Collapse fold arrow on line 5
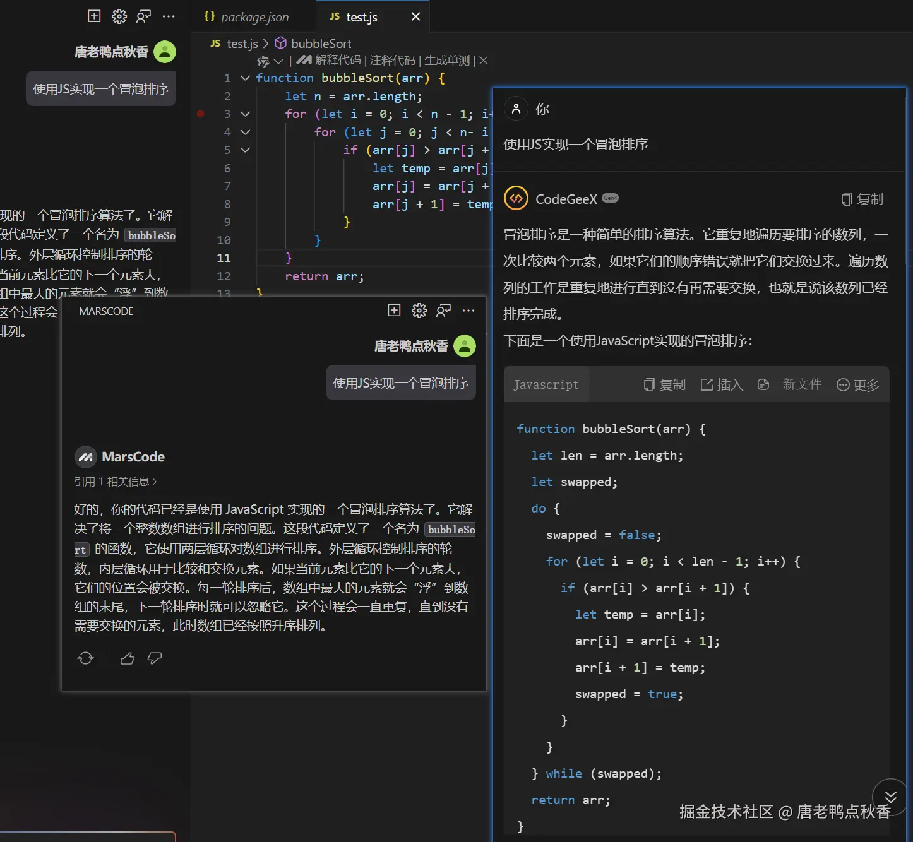 [246, 150]
